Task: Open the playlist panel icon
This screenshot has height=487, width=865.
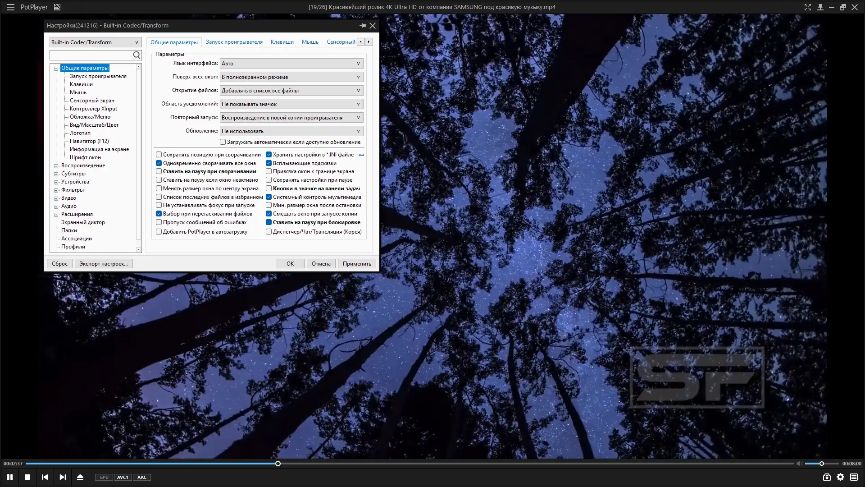Action: click(x=854, y=477)
